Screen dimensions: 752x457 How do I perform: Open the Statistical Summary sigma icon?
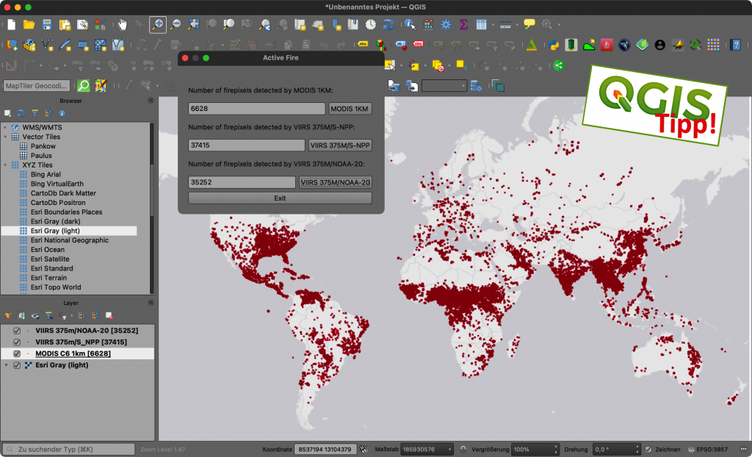click(x=463, y=24)
